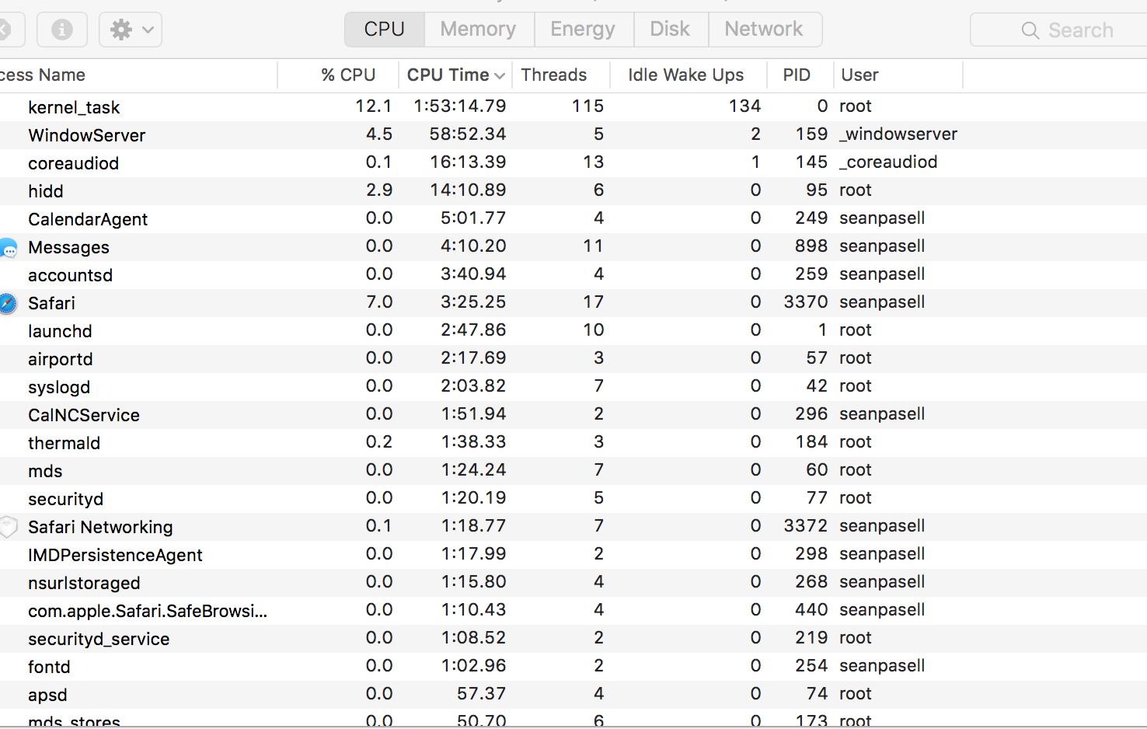Viewport: 1147px width, 729px height.
Task: Click the Safari compass icon
Action: tap(9, 303)
